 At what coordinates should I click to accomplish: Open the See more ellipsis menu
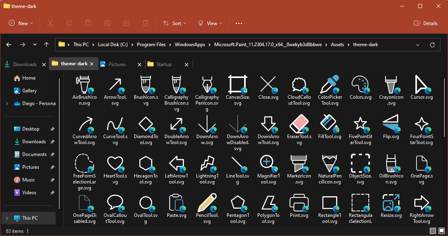pos(239,23)
